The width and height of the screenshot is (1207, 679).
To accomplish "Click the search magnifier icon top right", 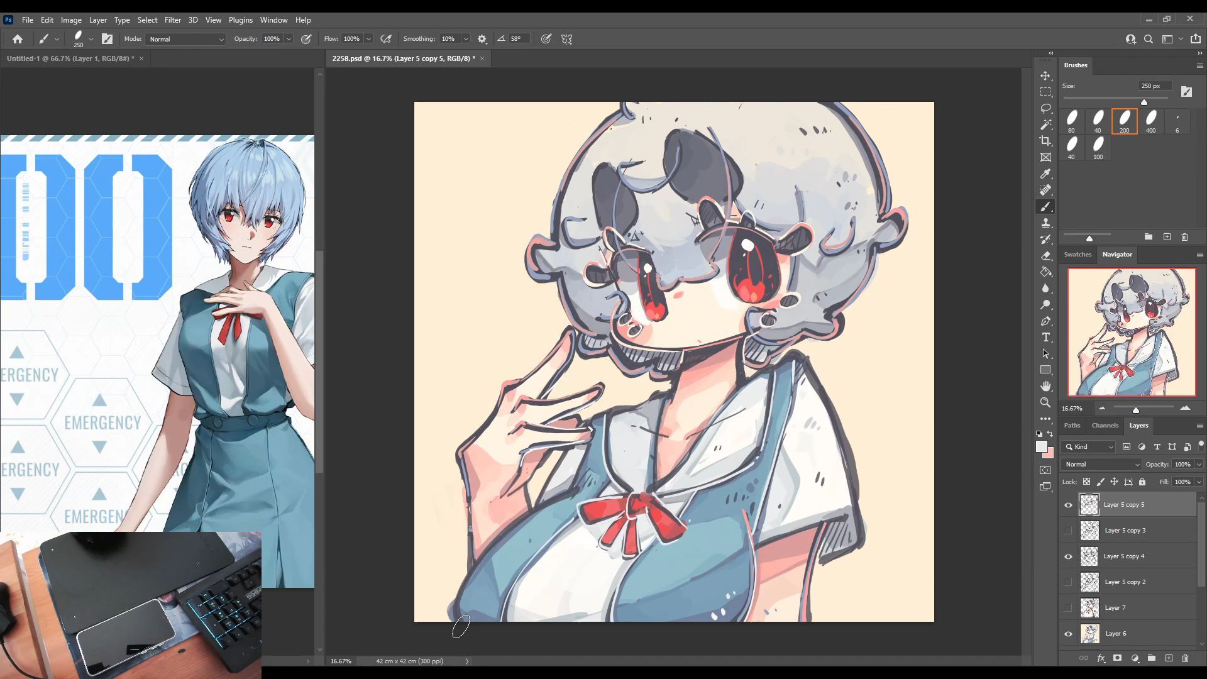I will click(x=1149, y=39).
